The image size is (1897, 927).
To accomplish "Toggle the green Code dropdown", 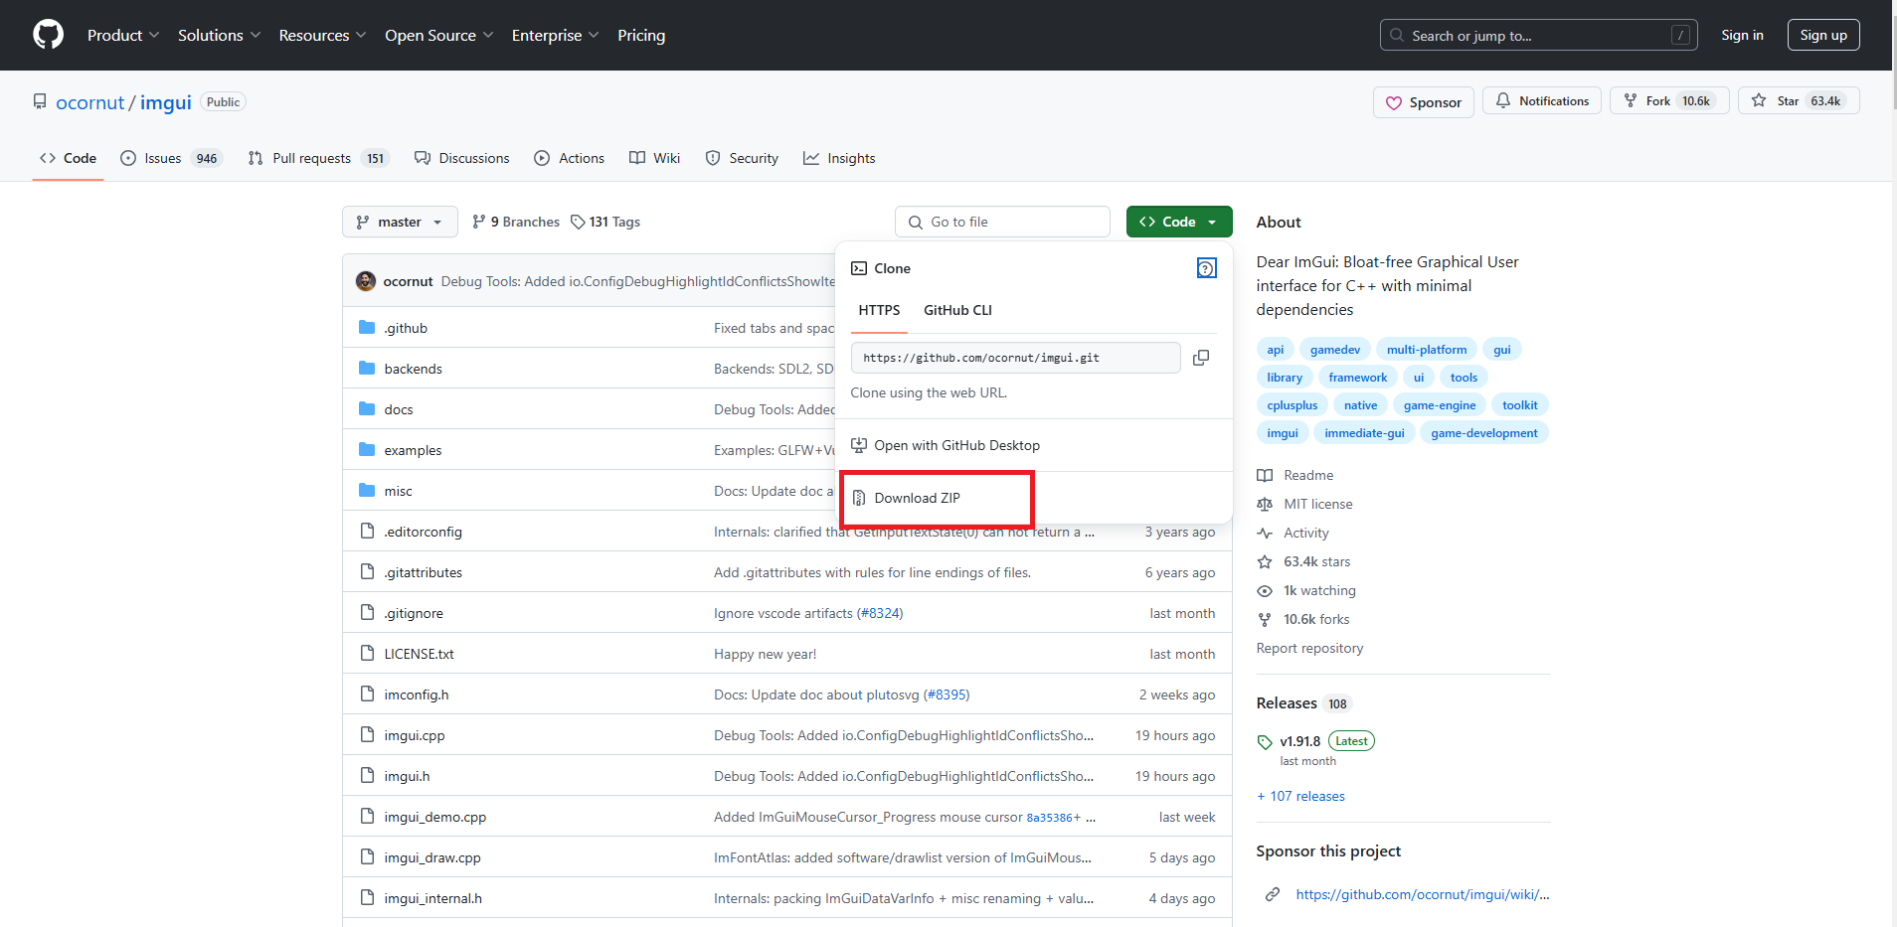I will click(x=1179, y=222).
